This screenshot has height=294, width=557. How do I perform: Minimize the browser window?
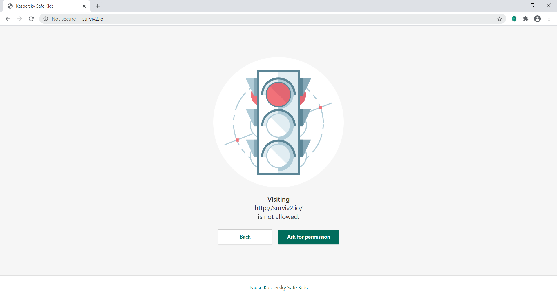516,6
